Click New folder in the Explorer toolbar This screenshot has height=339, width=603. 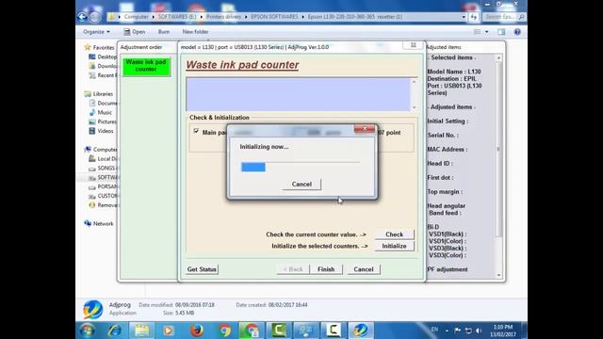coord(195,32)
